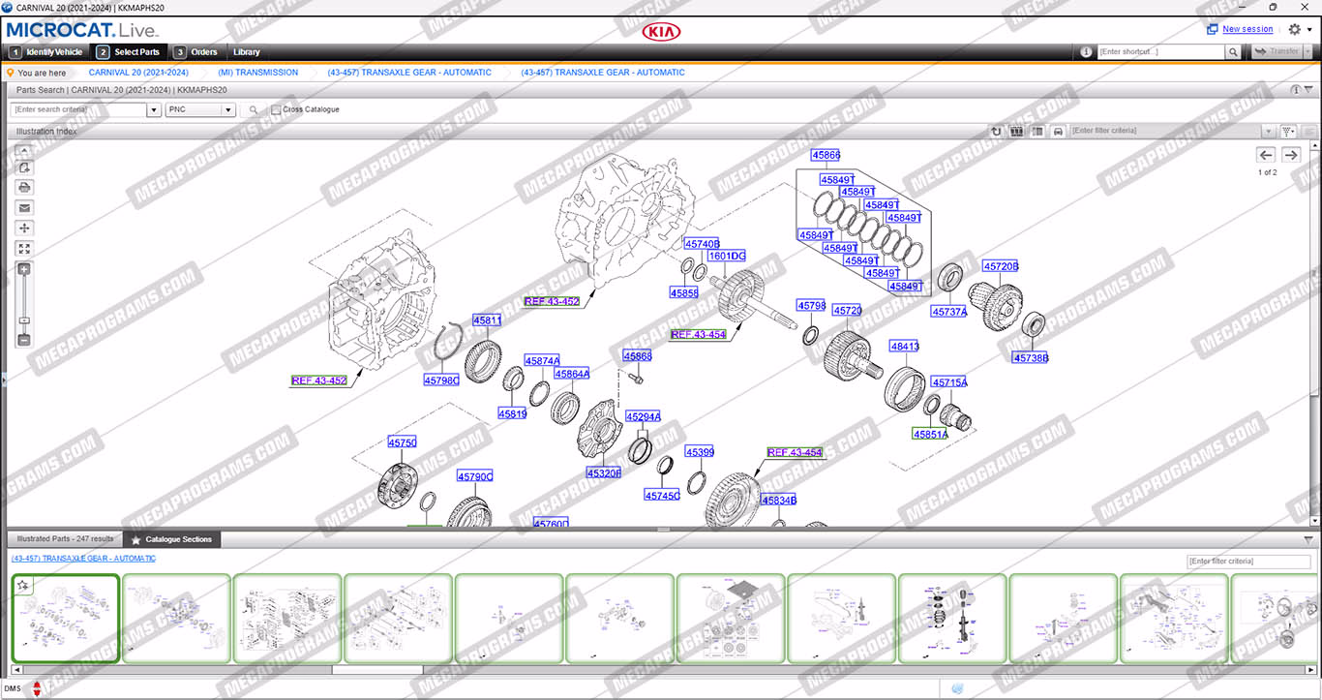Enable the Cross Catalogue checkbox
This screenshot has width=1322, height=700.
pyautogui.click(x=277, y=110)
